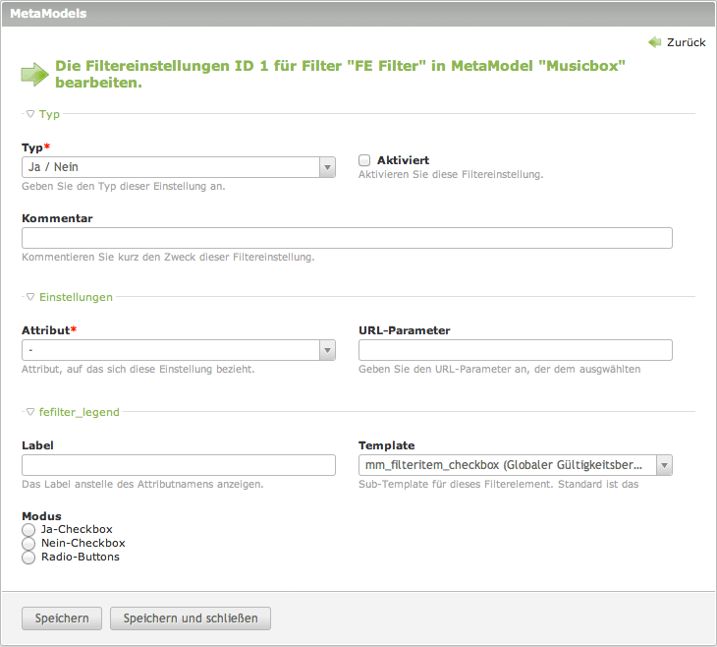Open the Typ dropdown showing Ja / Nein
Screen dimensions: 717x647
point(178,168)
